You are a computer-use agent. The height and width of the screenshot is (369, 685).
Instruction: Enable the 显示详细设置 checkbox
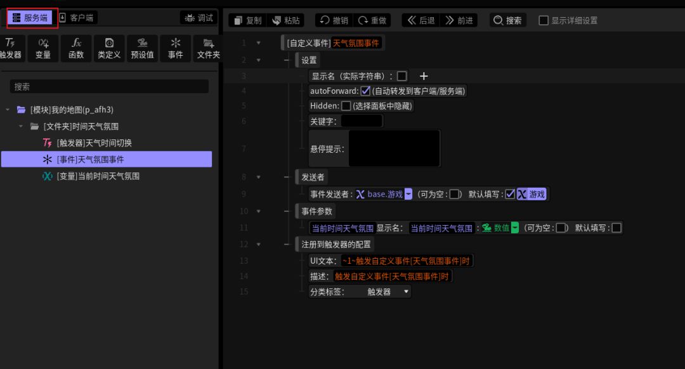click(x=544, y=20)
